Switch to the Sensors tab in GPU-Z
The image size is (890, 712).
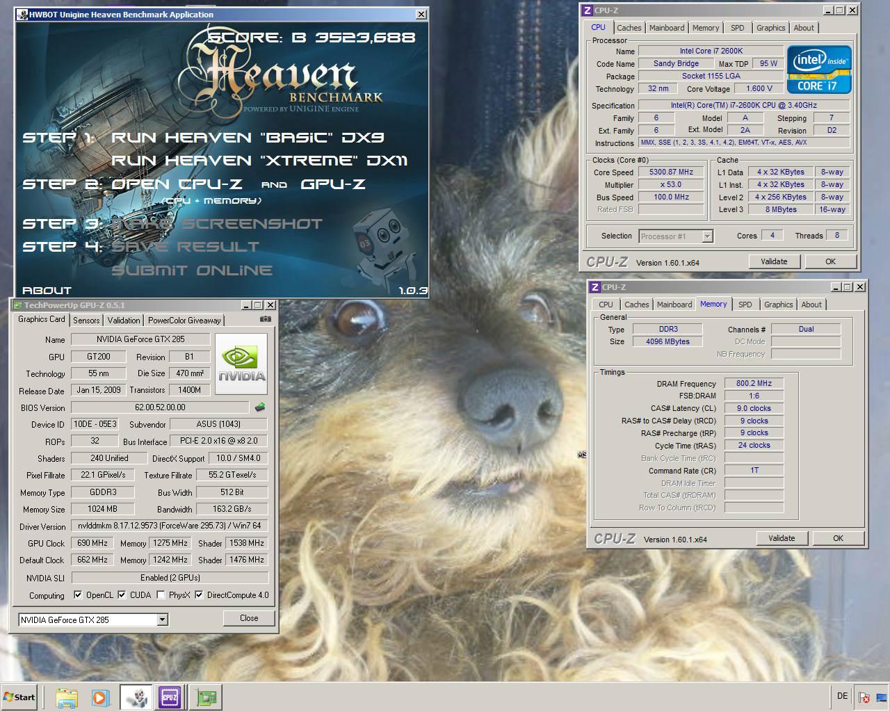point(86,321)
